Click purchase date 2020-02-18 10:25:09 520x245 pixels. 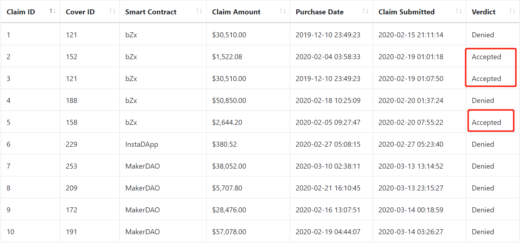[328, 100]
